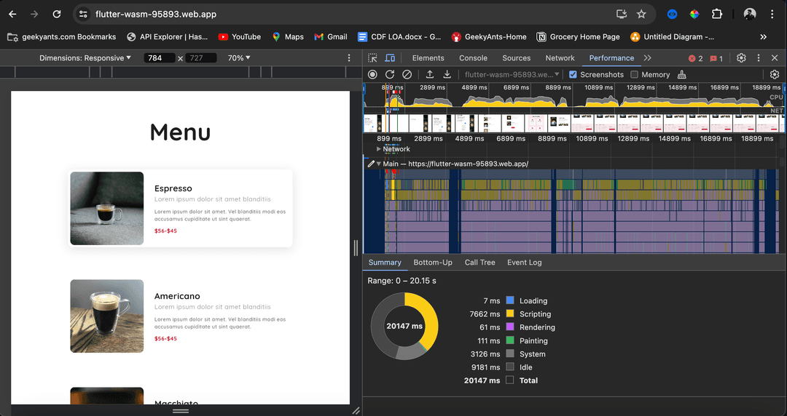The image size is (787, 416).
Task: Click the viewport width input field
Action: click(x=159, y=58)
